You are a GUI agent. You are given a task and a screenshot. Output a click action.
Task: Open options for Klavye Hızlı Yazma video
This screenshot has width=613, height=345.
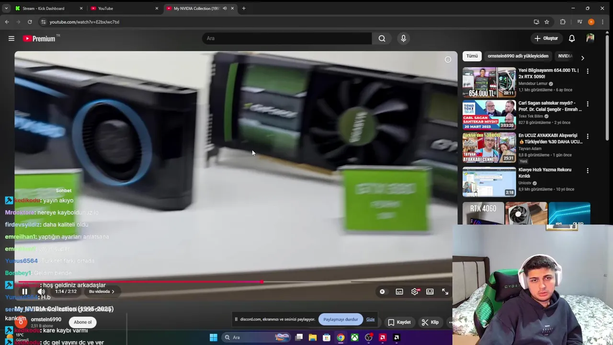coord(588,171)
